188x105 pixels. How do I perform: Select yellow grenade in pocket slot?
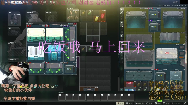tap(84, 49)
